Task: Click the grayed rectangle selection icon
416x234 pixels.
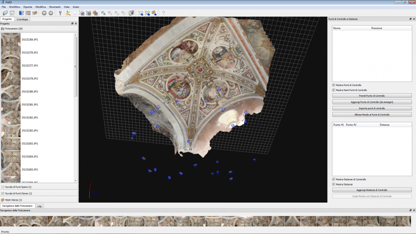Action: click(110, 13)
